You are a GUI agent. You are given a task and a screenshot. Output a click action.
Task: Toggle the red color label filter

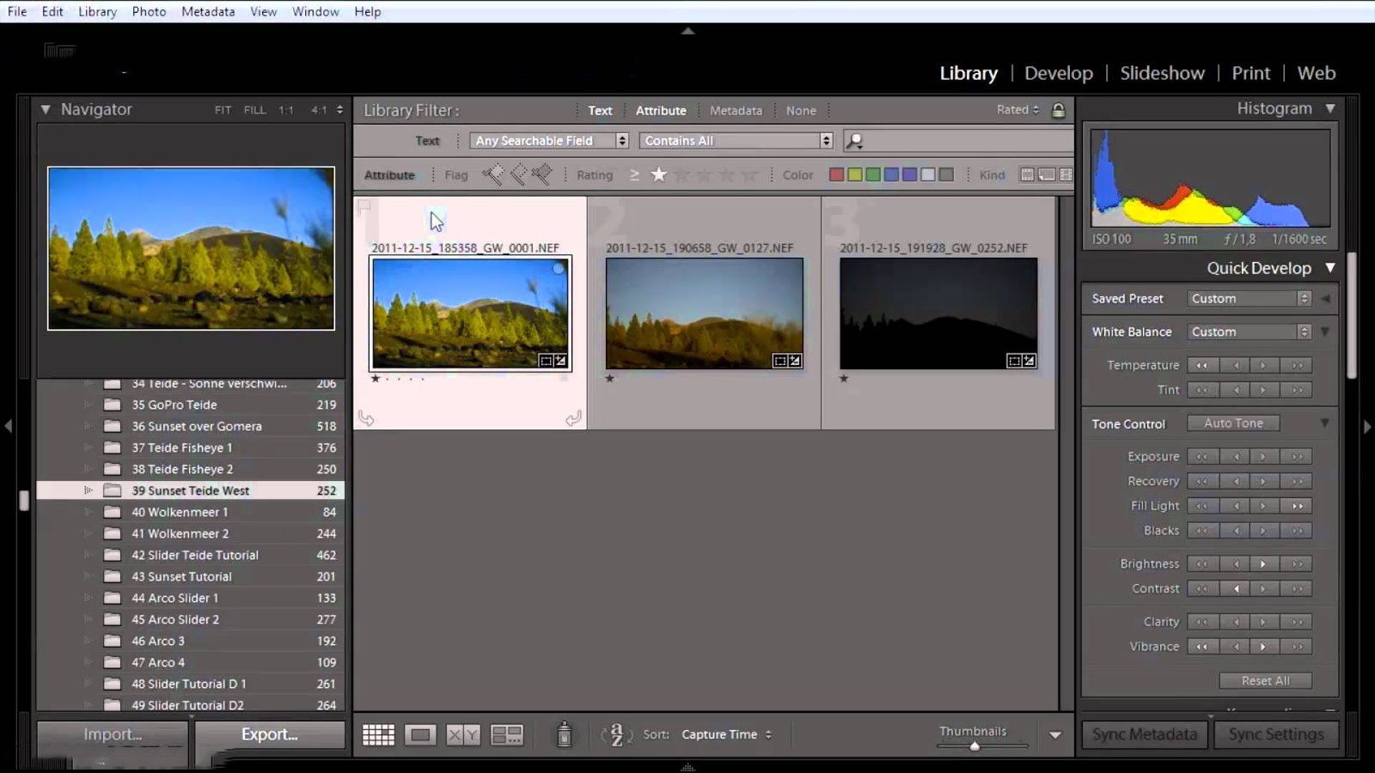(836, 174)
